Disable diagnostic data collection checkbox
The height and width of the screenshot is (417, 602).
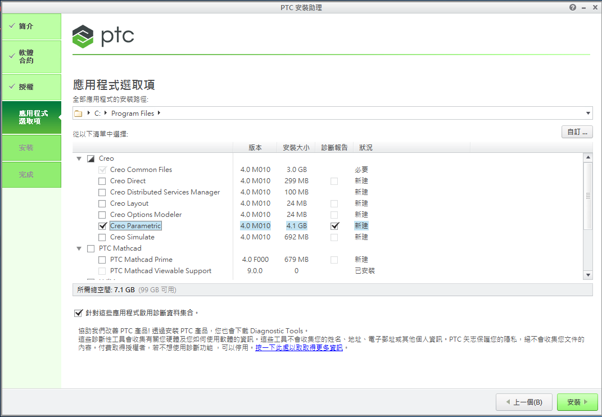pos(78,313)
